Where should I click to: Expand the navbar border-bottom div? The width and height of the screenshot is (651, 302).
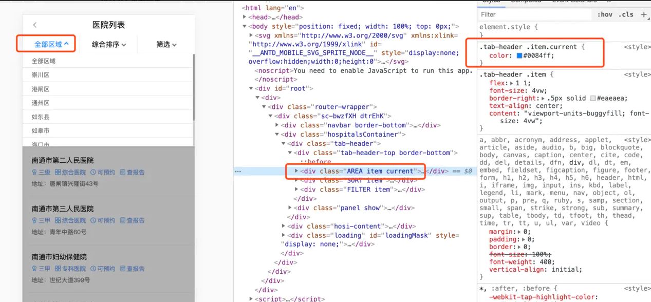[x=277, y=125]
